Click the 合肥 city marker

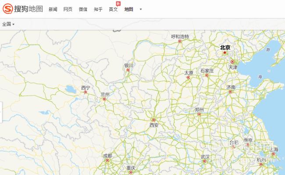(233, 147)
